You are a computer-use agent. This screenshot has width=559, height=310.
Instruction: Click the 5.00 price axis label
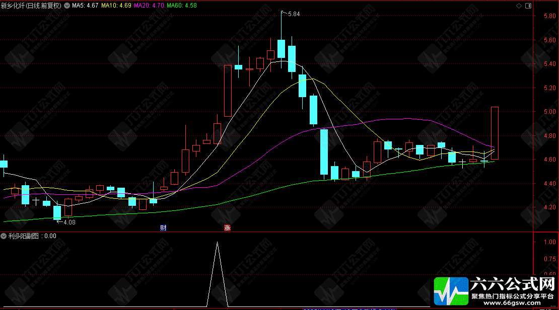click(549, 112)
